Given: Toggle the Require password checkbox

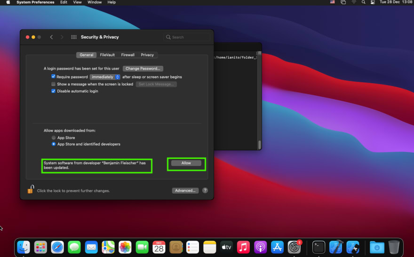Looking at the screenshot, I should tap(53, 77).
